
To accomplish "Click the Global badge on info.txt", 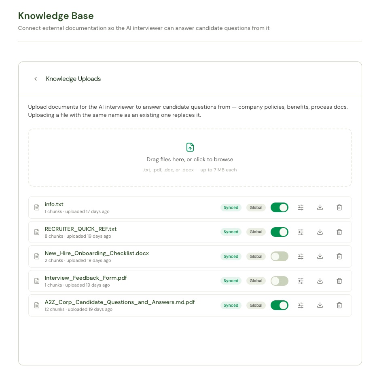I will [256, 207].
